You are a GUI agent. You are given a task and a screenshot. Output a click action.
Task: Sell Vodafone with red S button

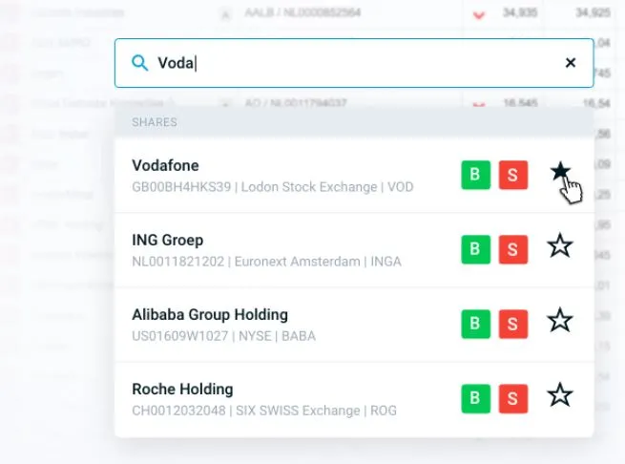513,175
